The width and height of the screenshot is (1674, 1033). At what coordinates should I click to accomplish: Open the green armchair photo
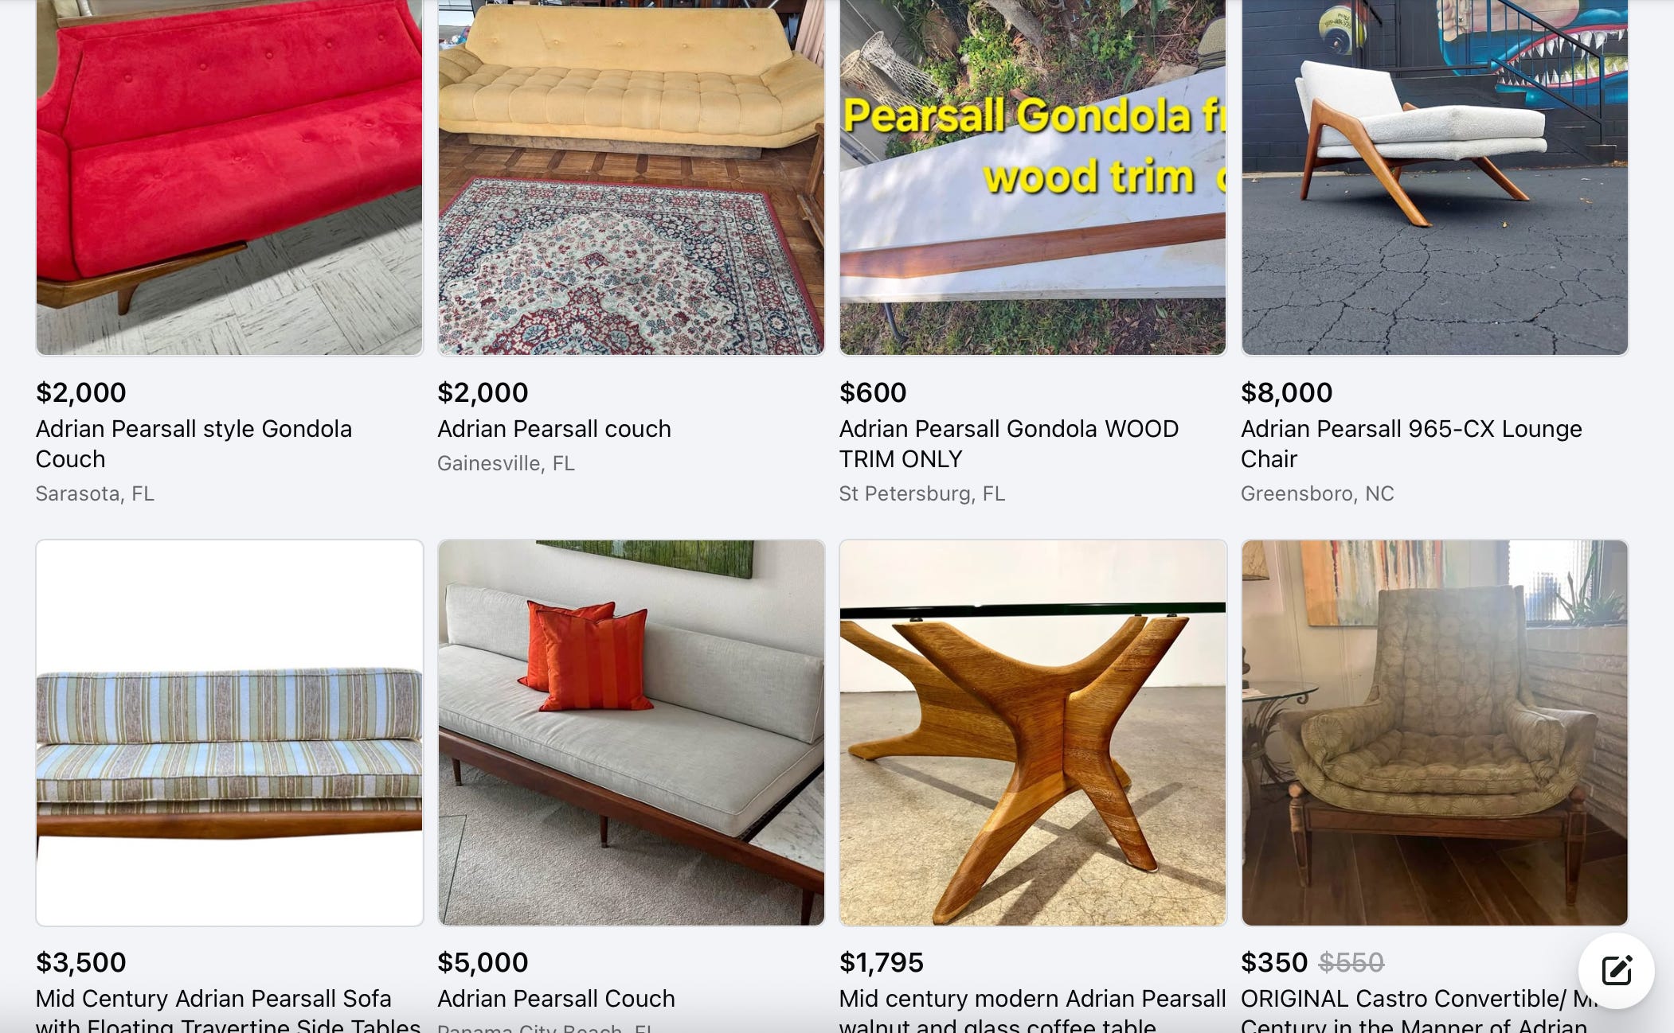(x=1434, y=733)
